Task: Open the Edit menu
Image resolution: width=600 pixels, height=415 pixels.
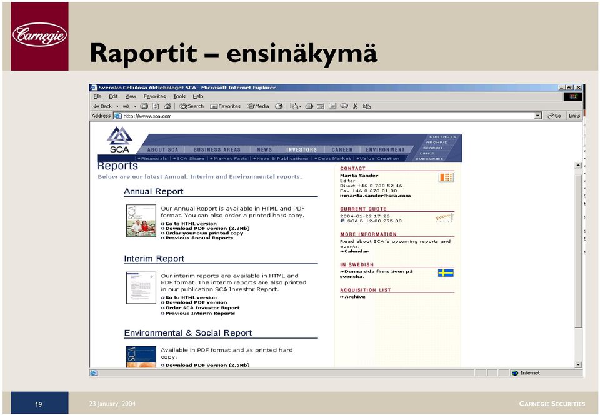Action: pyautogui.click(x=113, y=96)
